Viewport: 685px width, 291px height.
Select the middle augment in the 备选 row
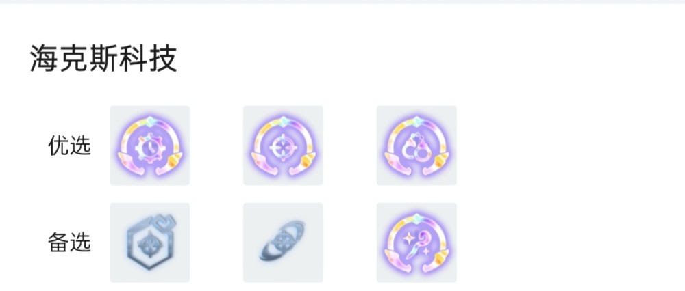point(283,242)
